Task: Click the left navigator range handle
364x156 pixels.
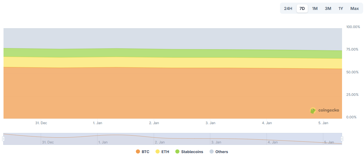Action: [x=4, y=139]
